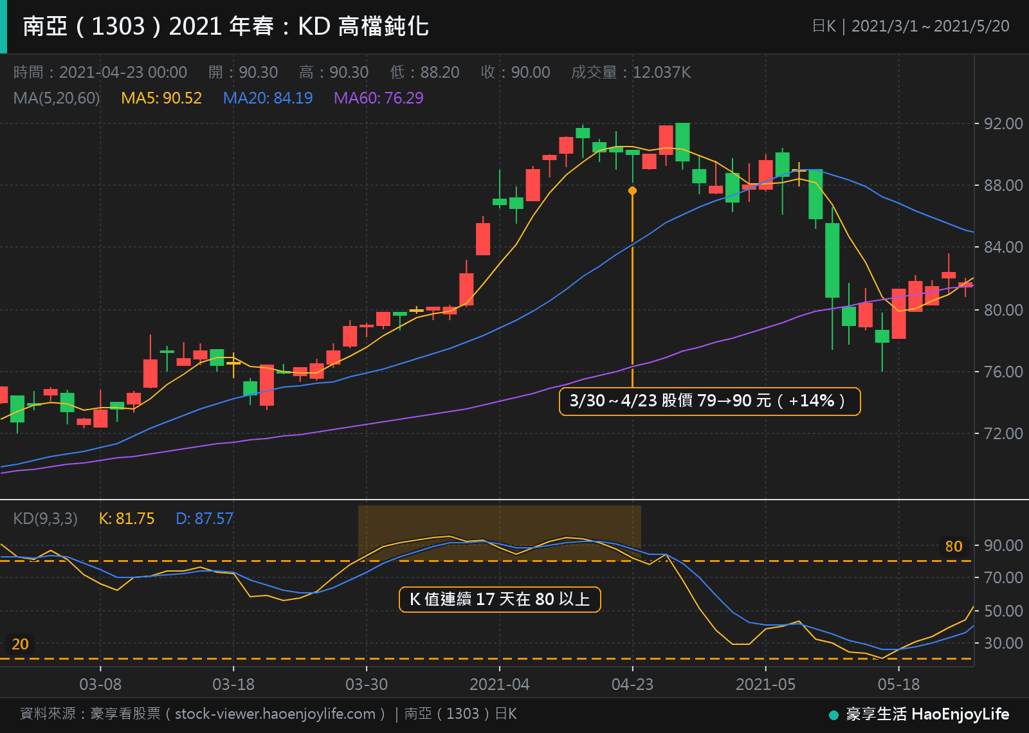
Task: Click the 05-18 date axis label
Action: pyautogui.click(x=898, y=684)
